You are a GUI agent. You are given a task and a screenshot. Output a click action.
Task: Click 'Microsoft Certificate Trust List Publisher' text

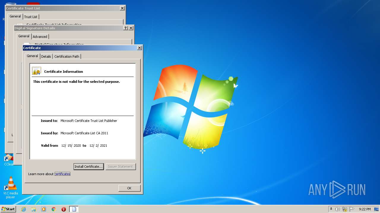coord(89,121)
